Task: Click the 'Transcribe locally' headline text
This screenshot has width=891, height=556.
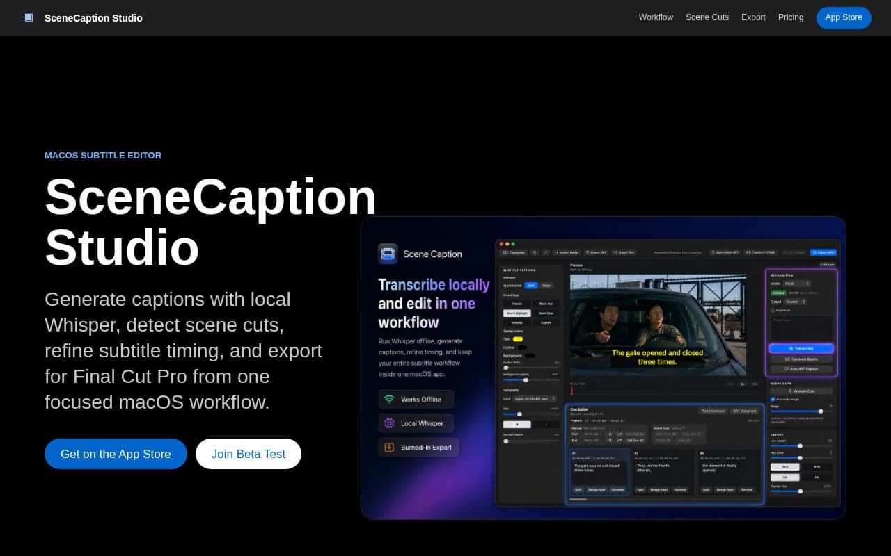Action: click(x=434, y=285)
